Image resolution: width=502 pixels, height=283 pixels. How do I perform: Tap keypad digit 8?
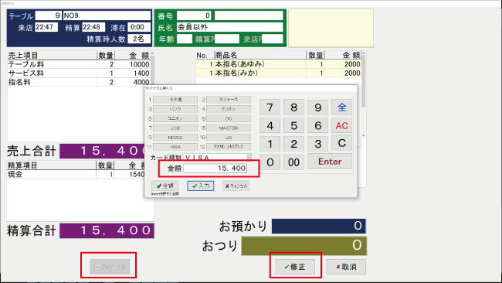(x=294, y=107)
